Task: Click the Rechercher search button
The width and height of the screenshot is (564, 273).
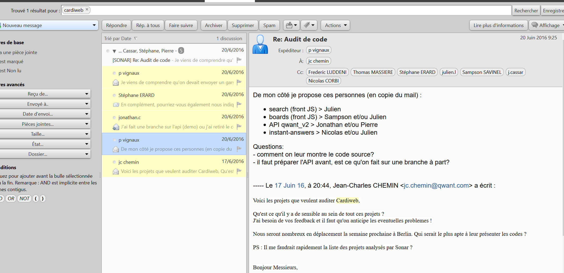Action: [526, 10]
